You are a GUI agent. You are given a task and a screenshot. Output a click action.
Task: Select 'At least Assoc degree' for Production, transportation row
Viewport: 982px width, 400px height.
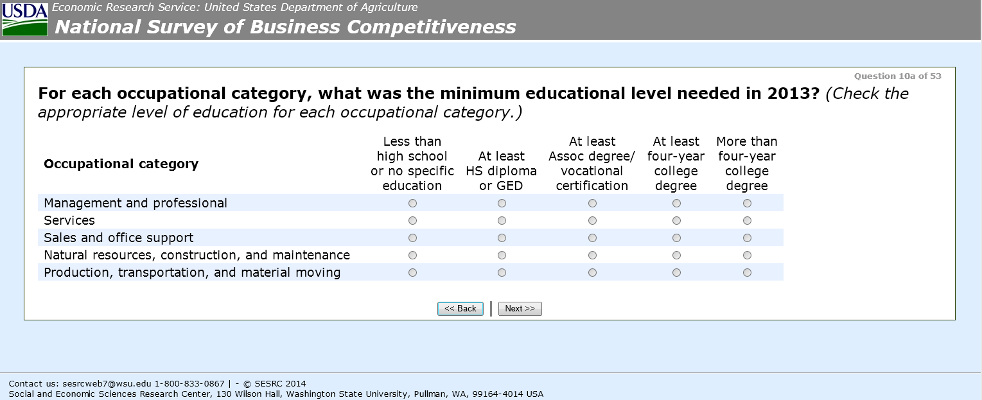(592, 273)
